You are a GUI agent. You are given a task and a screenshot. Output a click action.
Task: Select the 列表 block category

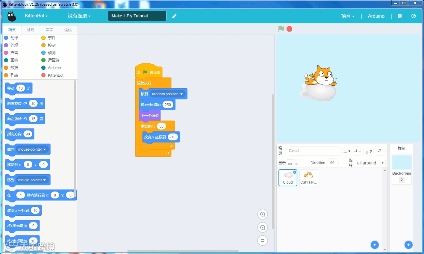pyautogui.click(x=11, y=75)
